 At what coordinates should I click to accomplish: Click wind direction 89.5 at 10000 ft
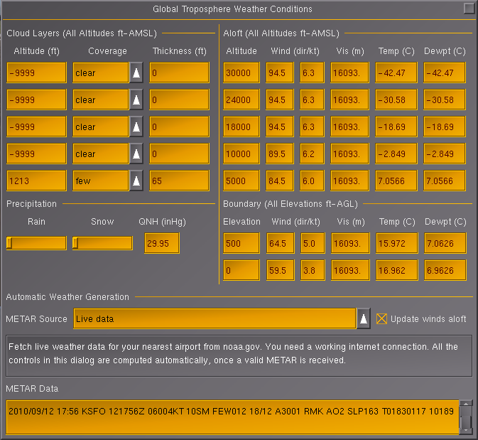(280, 154)
